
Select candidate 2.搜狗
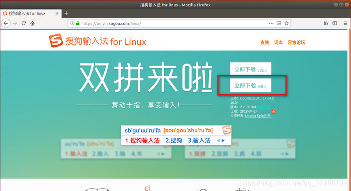174,141
